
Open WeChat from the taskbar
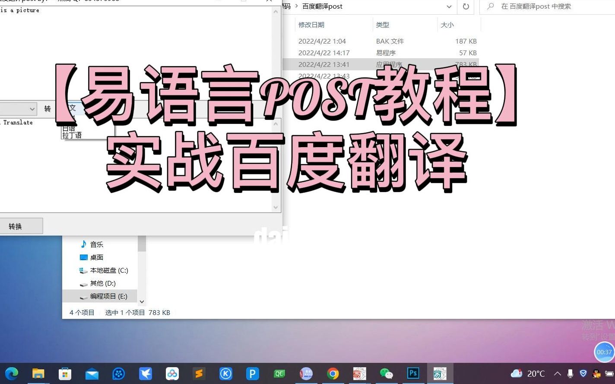pos(386,373)
